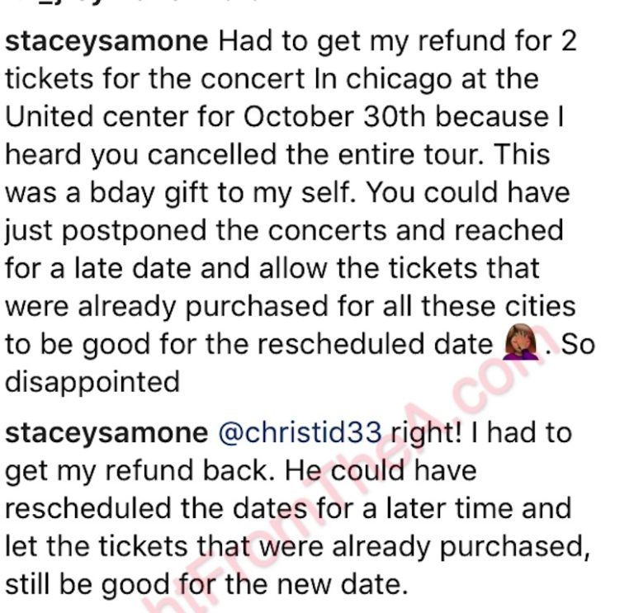Tap the @christid33 mention link
Viewport: 634px width, 613px height.
click(301, 432)
